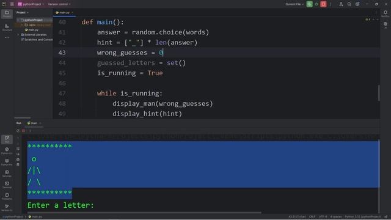Stop process in Run panel toolbar
The width and height of the screenshot is (391, 220).
click(x=23, y=131)
